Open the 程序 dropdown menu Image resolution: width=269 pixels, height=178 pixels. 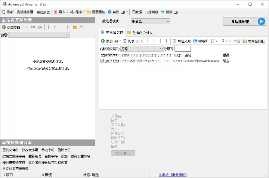pyautogui.click(x=77, y=12)
